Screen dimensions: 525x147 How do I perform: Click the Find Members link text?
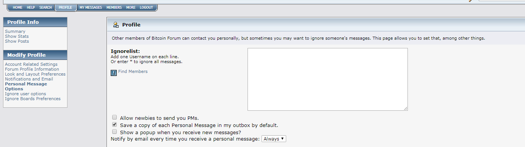point(133,71)
